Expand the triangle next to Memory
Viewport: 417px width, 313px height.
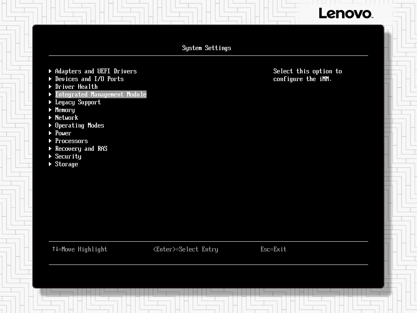tap(50, 110)
